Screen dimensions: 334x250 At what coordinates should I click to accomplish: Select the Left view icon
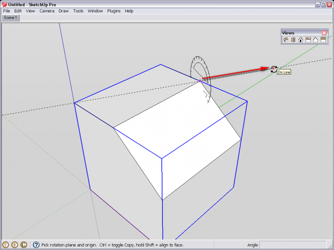coord(323,40)
